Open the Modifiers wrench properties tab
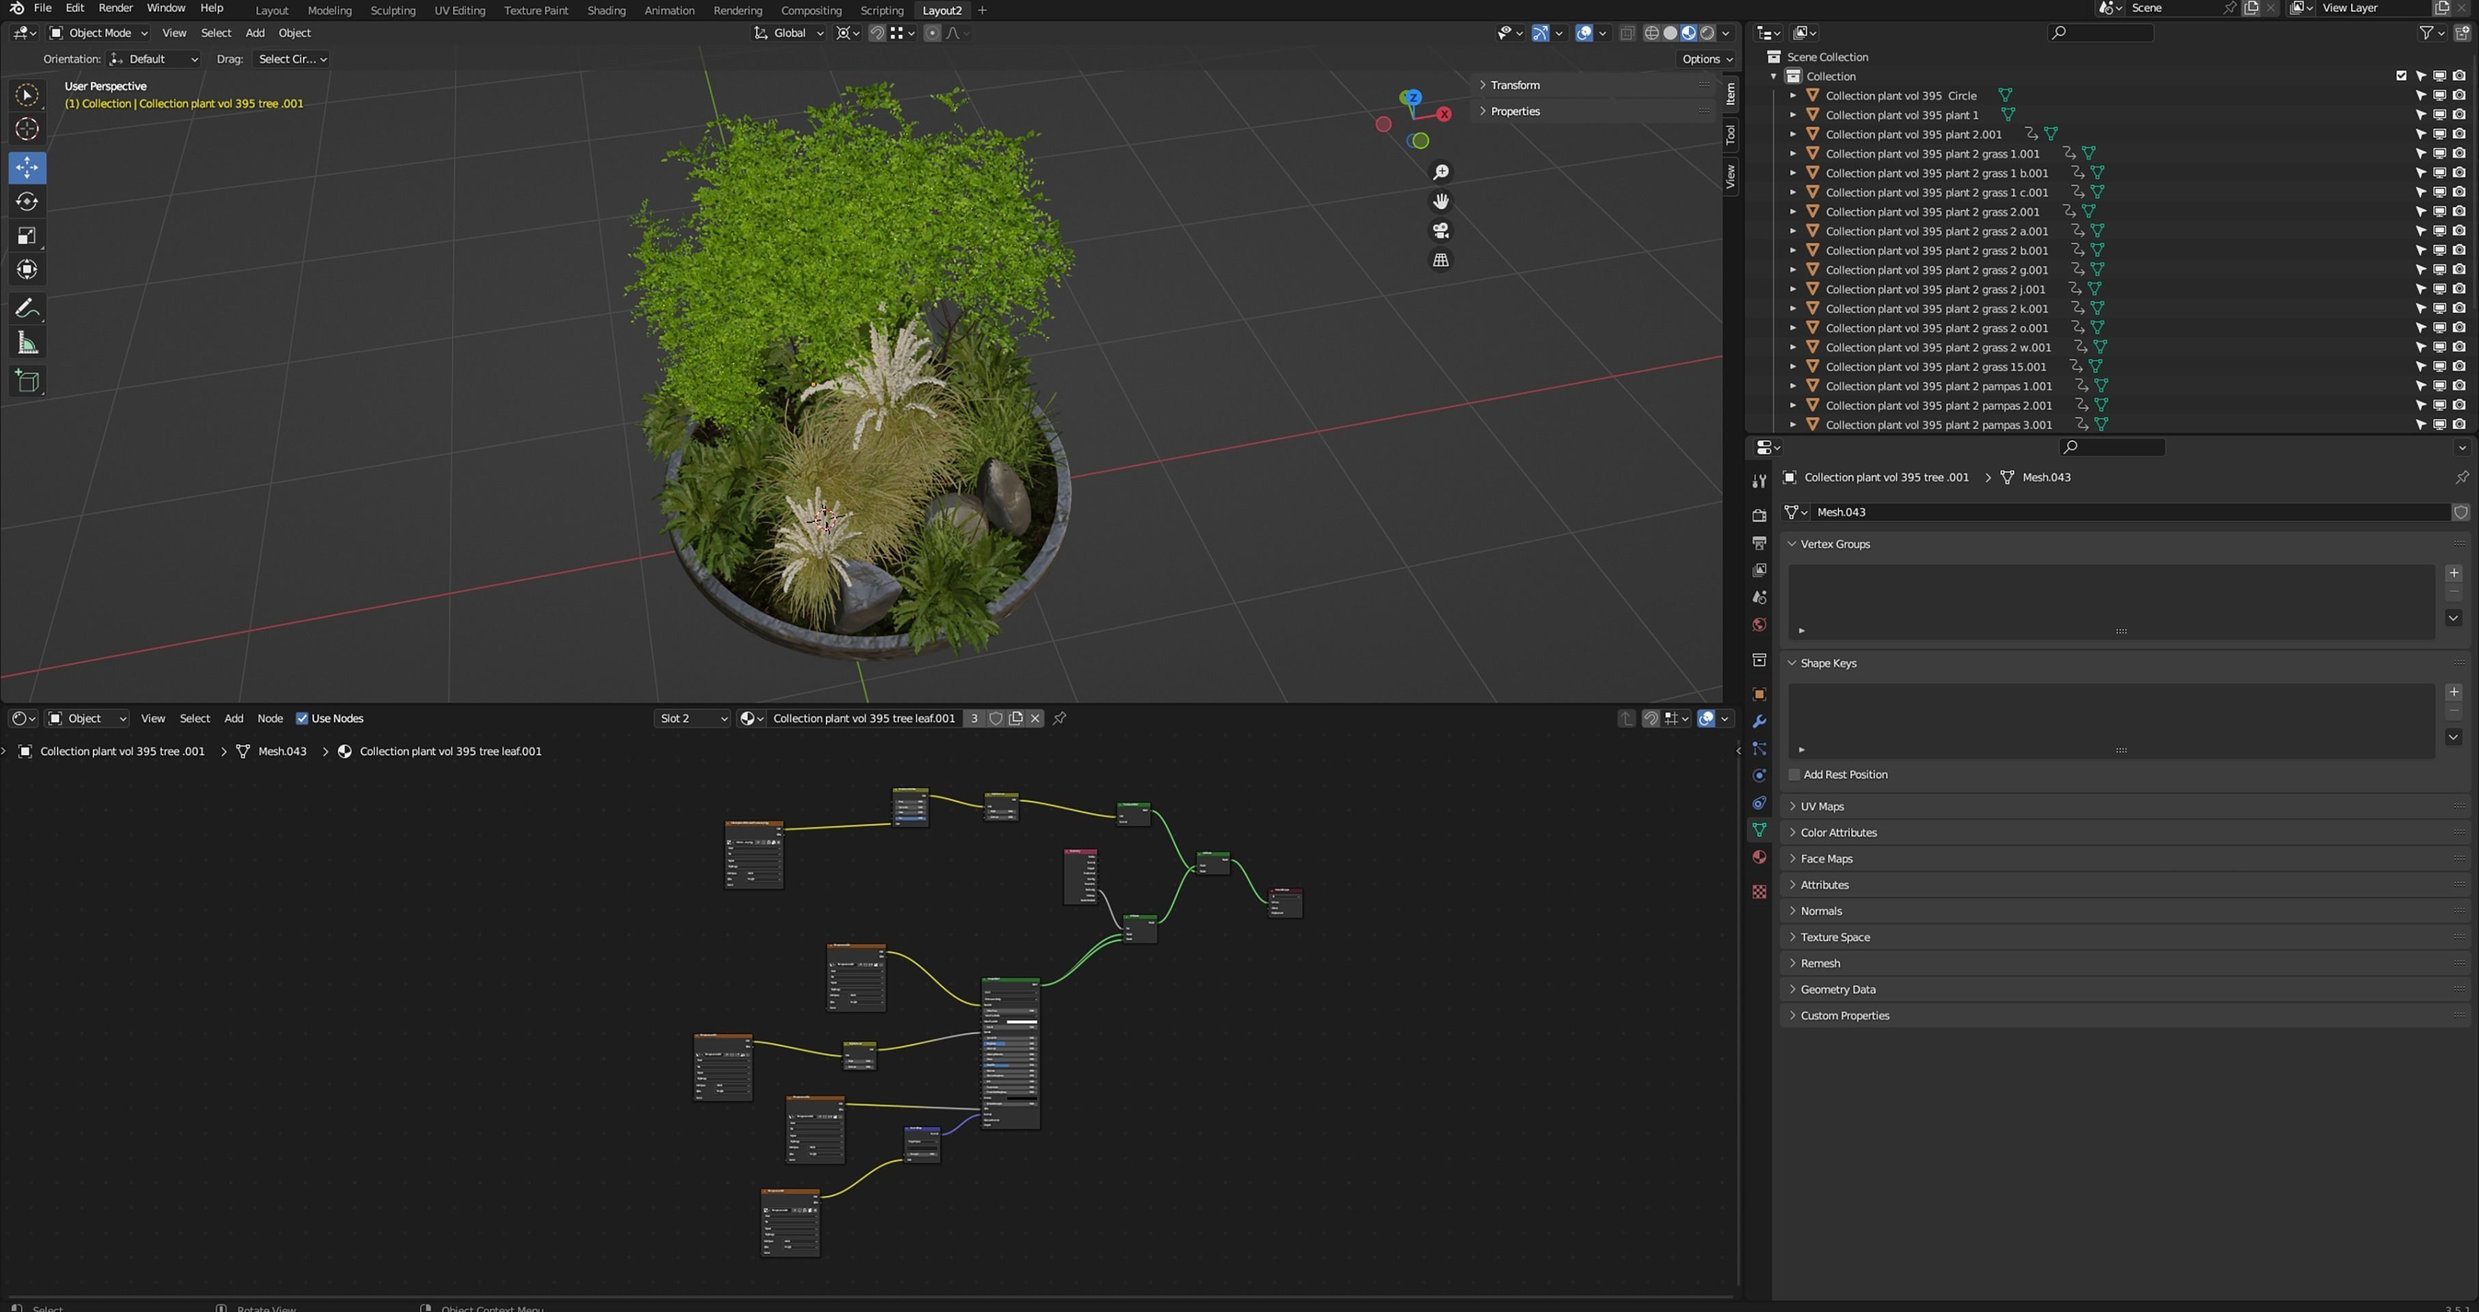The image size is (2479, 1312). (1759, 722)
